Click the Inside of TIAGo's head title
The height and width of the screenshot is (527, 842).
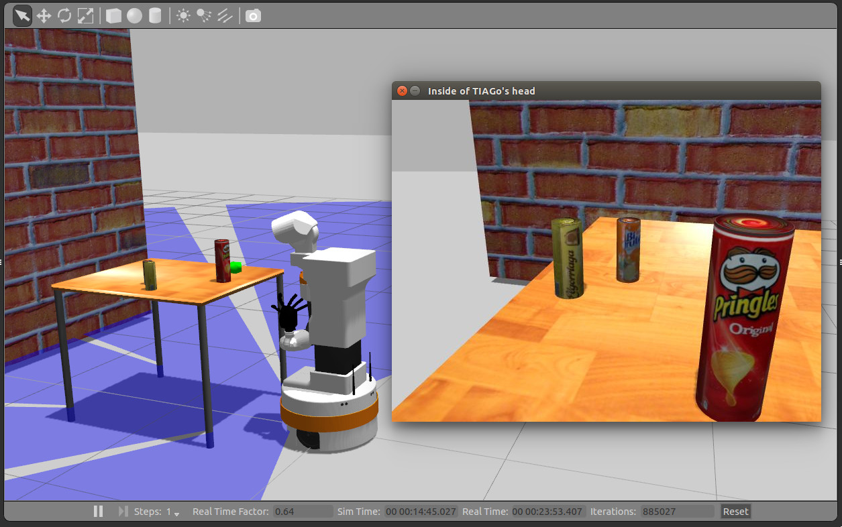tap(482, 91)
